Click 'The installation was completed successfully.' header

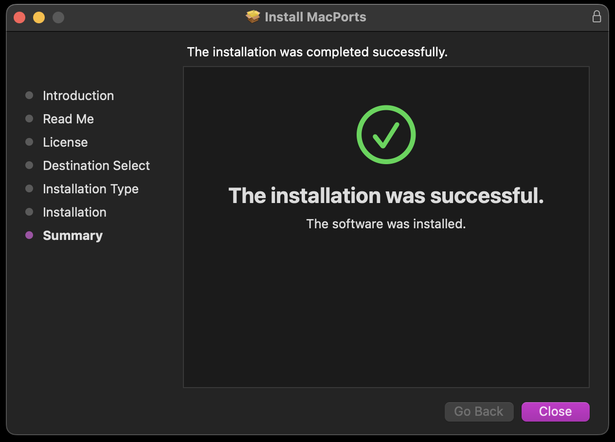pyautogui.click(x=317, y=52)
